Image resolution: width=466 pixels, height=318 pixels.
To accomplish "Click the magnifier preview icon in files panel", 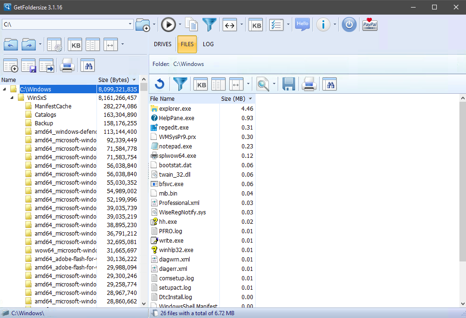I will (x=263, y=84).
